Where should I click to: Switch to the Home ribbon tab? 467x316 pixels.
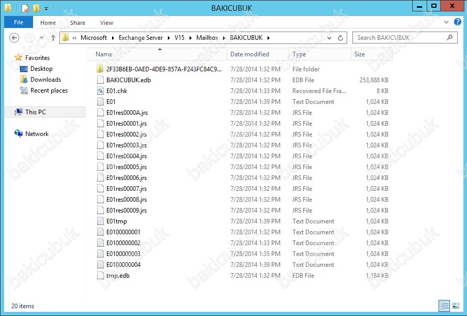coord(48,23)
